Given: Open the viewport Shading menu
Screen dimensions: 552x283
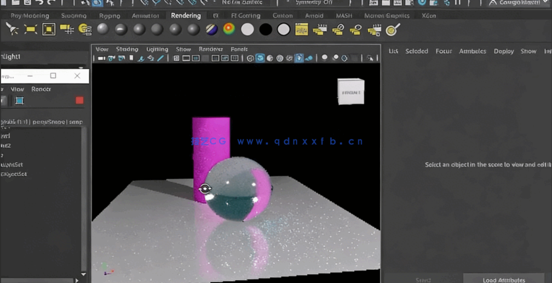Looking at the screenshot, I should click(x=127, y=49).
